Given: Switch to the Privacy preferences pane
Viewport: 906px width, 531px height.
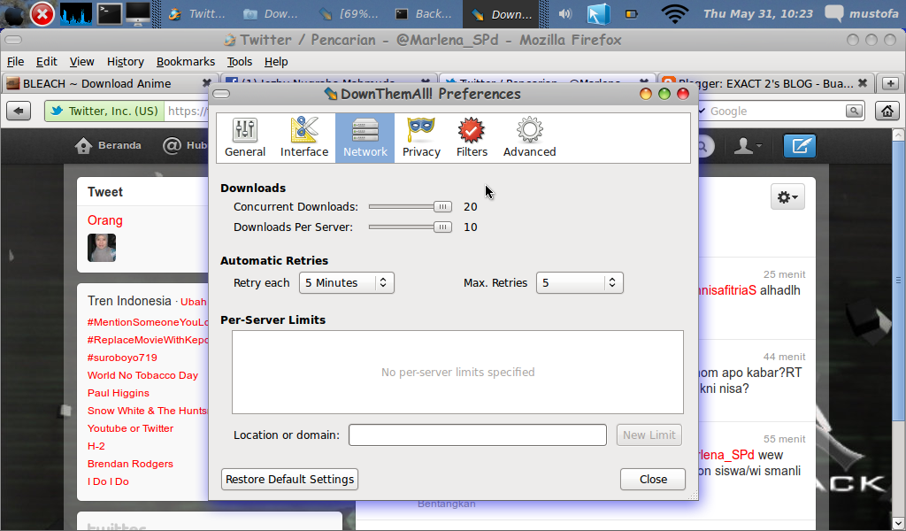Looking at the screenshot, I should click(421, 137).
